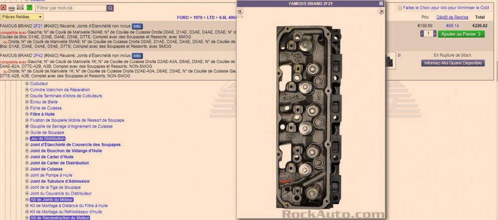Open Joint de Carter de Distribution
This screenshot has height=220, width=498.
59,163
